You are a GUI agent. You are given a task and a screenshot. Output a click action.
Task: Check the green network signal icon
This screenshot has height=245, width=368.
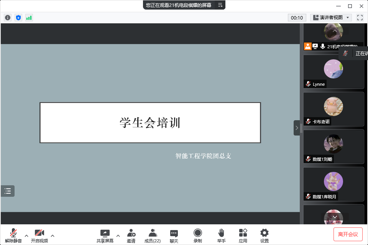29,18
